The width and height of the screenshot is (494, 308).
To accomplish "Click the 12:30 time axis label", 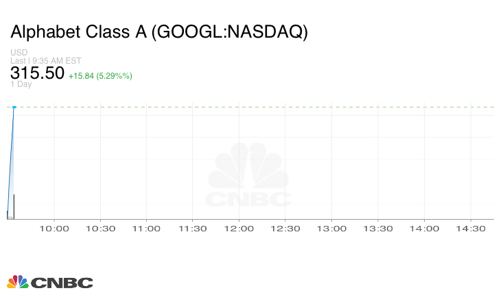I will [285, 229].
